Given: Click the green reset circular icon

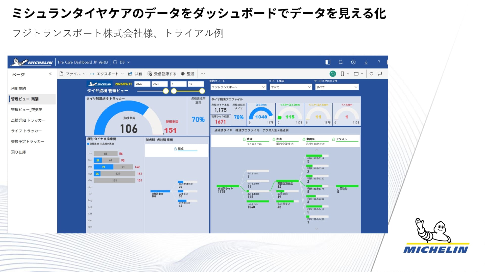Looking at the screenshot, I should pos(333,74).
